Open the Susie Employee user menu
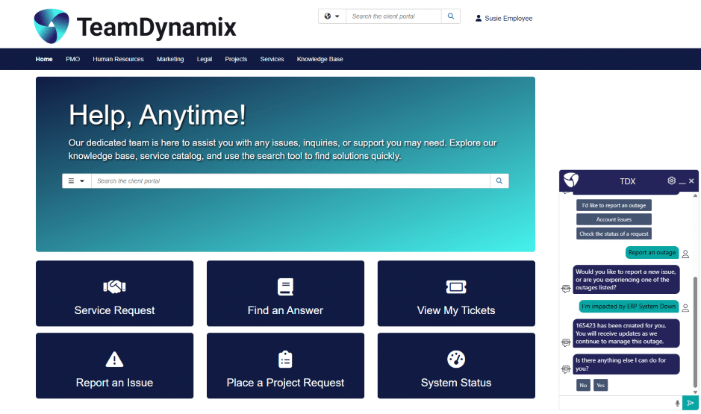This screenshot has width=701, height=414. tap(504, 18)
